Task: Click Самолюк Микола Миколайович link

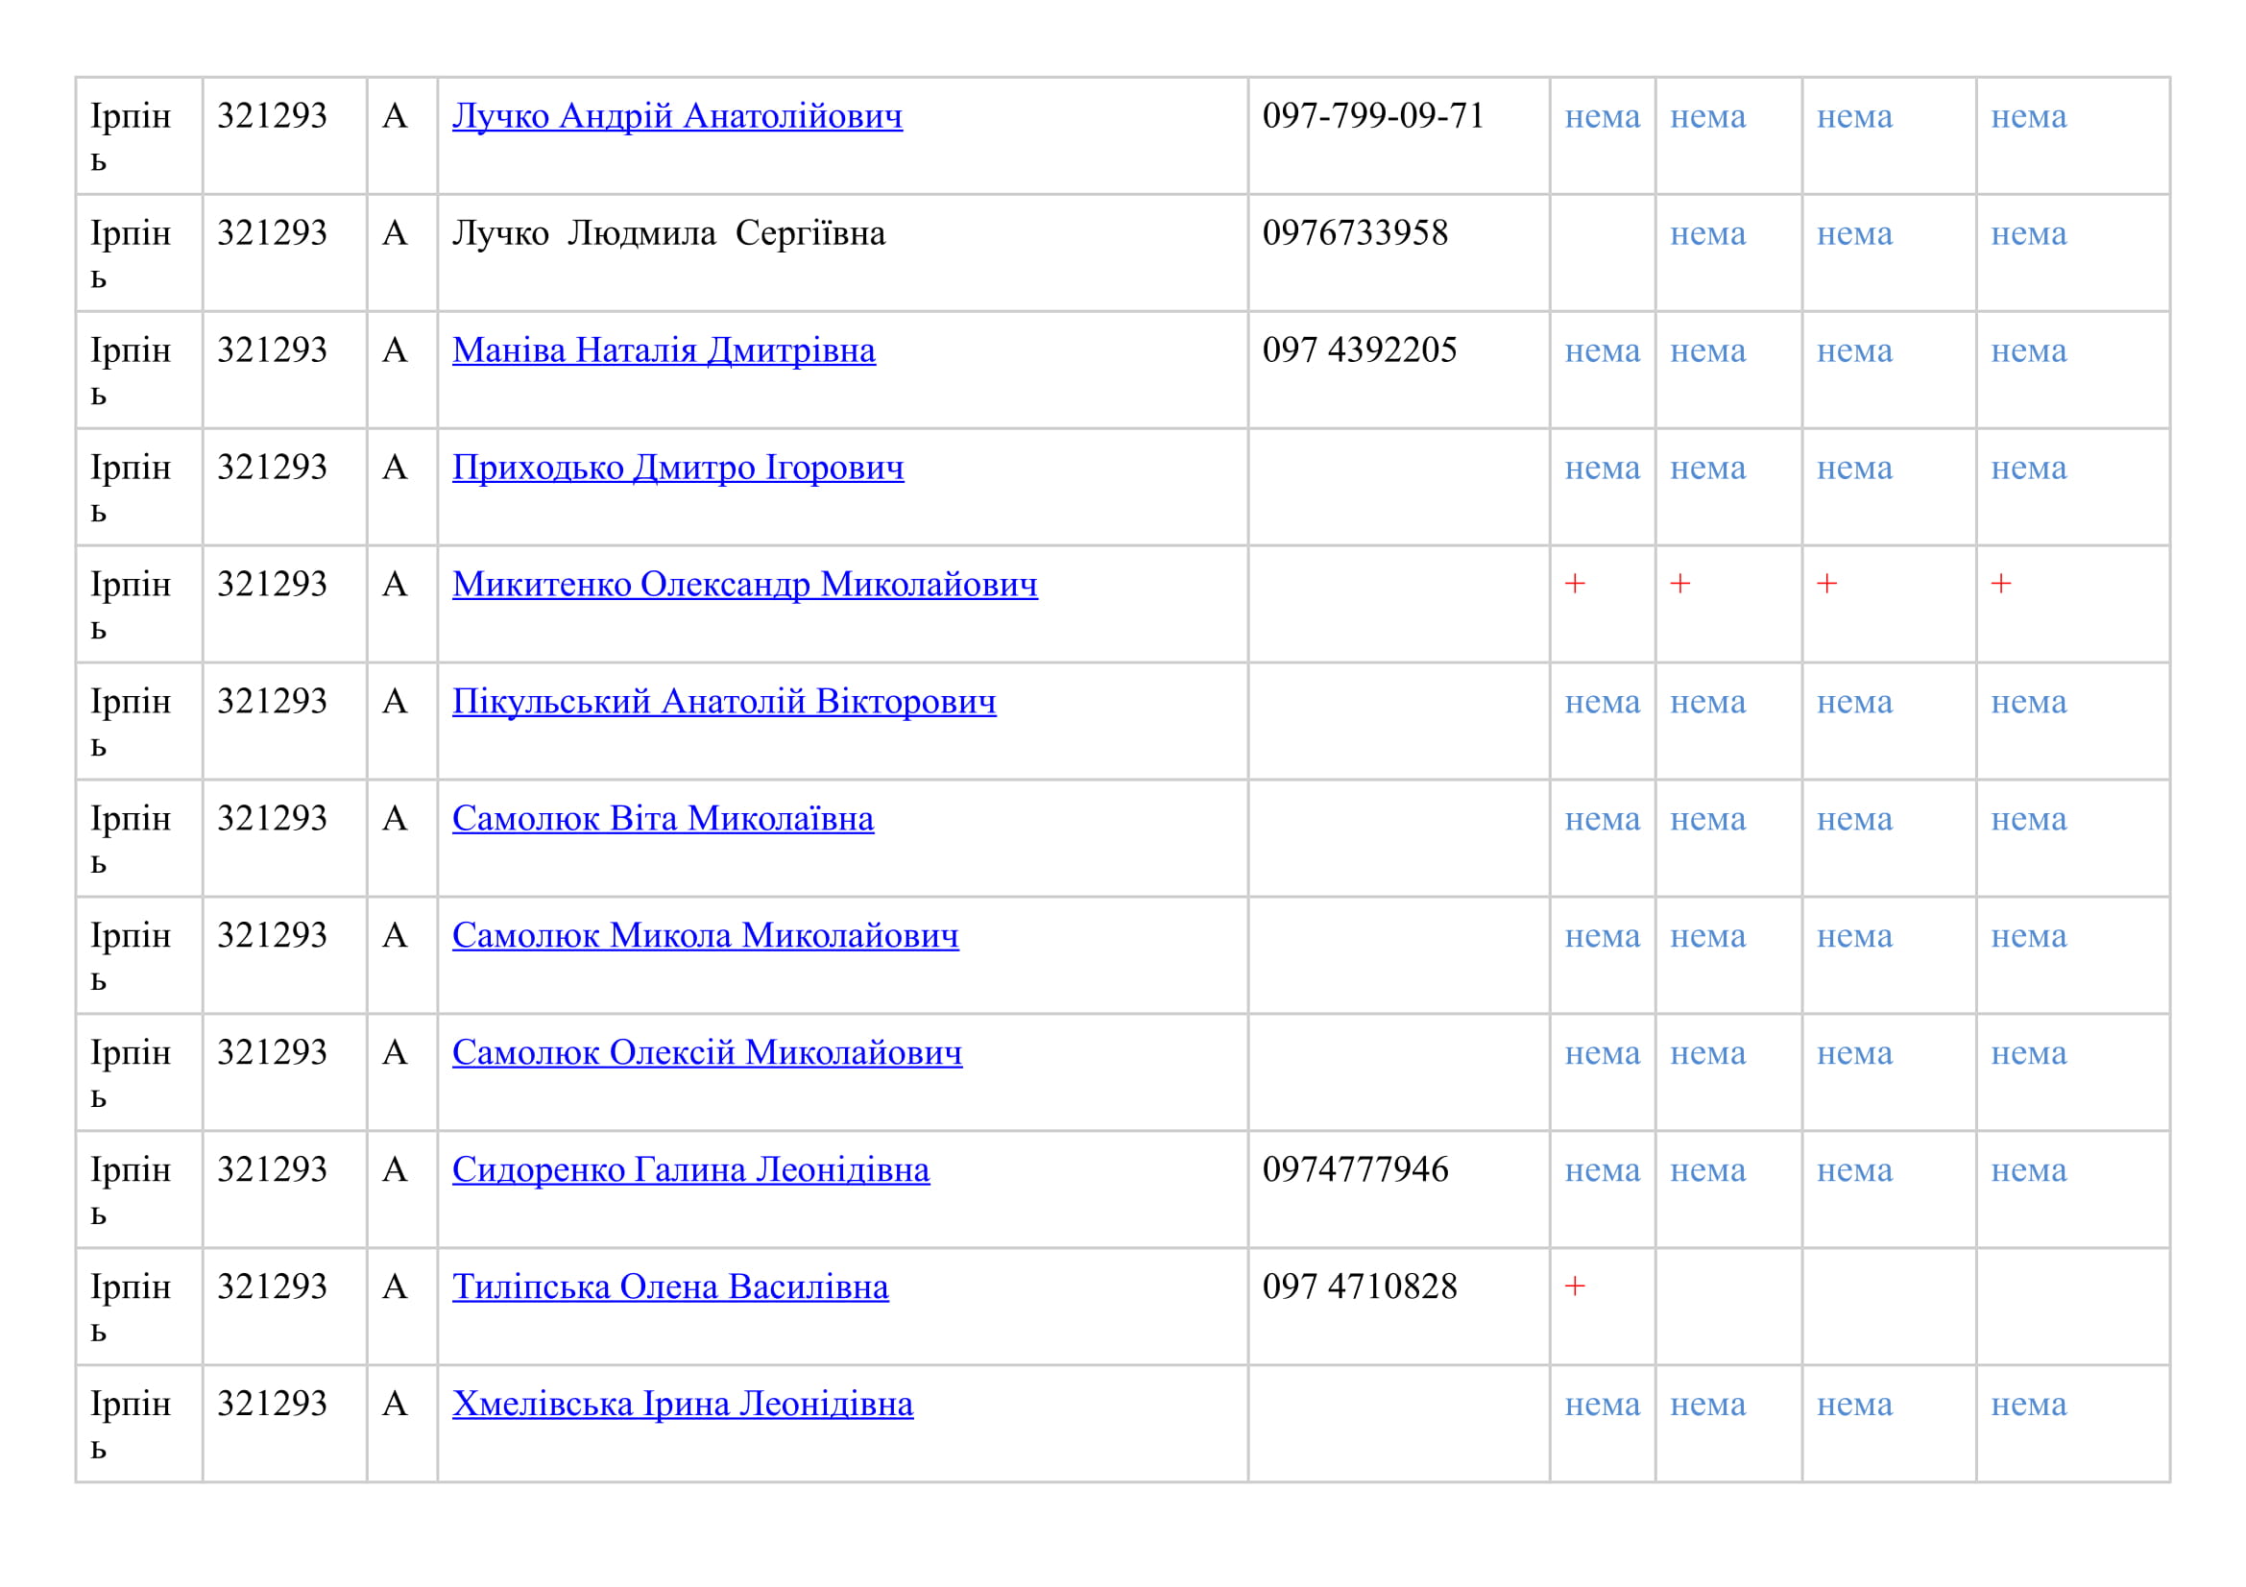Action: tap(704, 936)
